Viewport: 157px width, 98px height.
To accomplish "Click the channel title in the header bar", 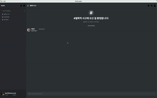I will [x=33, y=6].
